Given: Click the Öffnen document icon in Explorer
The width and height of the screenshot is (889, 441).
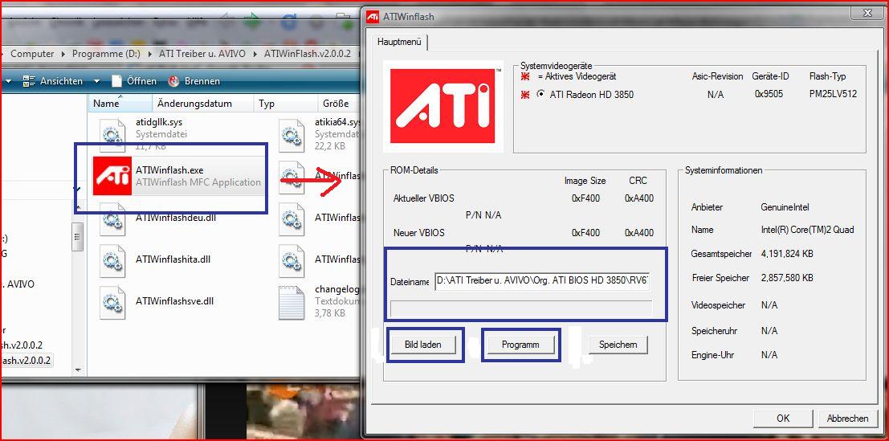Looking at the screenshot, I should coord(116,81).
